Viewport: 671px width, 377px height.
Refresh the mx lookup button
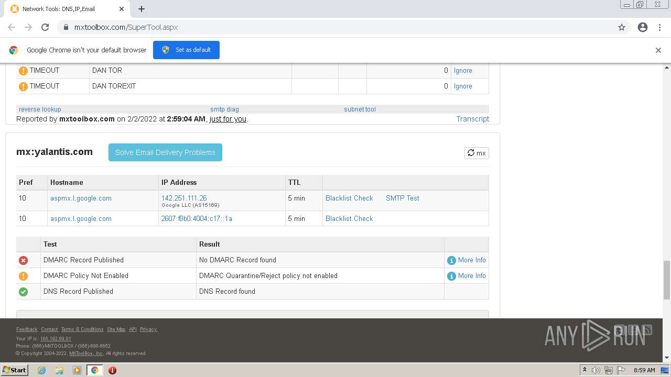pyautogui.click(x=477, y=153)
